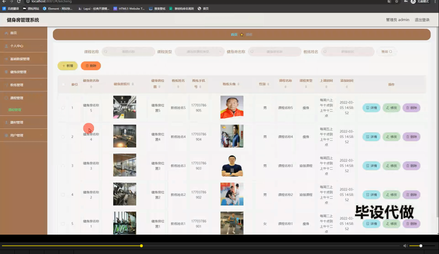
Task: Click 修改 for 课程名称5 row
Action: 392,108
